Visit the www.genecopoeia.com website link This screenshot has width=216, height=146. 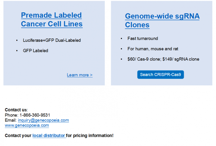pyautogui.click(x=27, y=126)
